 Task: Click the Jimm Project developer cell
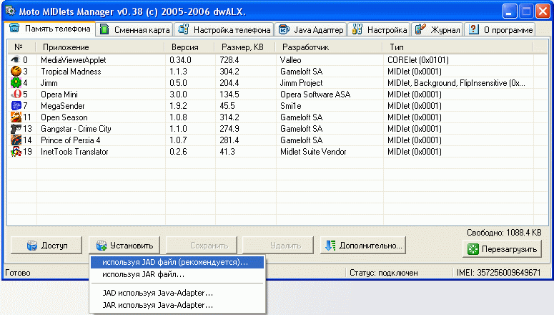point(302,83)
